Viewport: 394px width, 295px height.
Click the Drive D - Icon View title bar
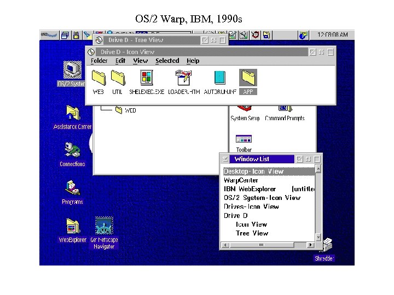tap(202, 52)
